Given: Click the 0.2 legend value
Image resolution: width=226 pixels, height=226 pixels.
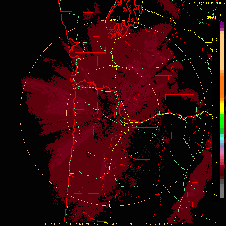Looking at the screenshot, I should click(215, 162).
